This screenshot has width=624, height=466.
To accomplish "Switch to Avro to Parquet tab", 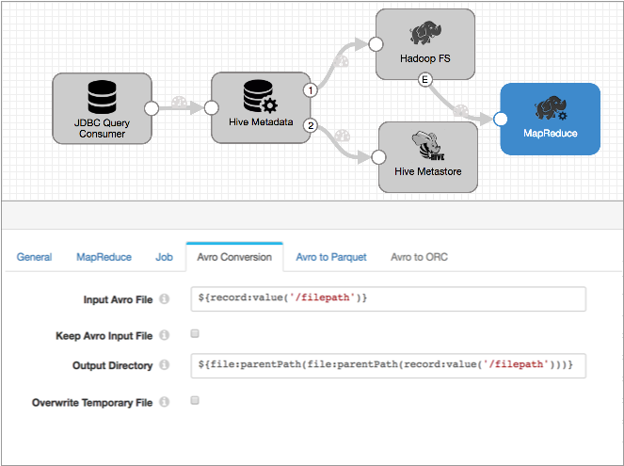I will (x=330, y=257).
